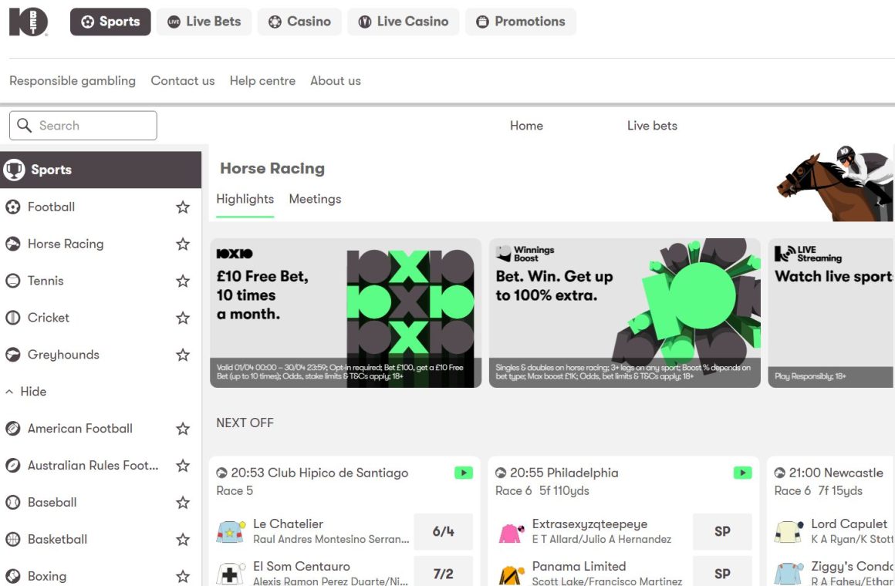The width and height of the screenshot is (895, 586).
Task: Open the £10 Free Bet promo banner
Action: pos(346,313)
